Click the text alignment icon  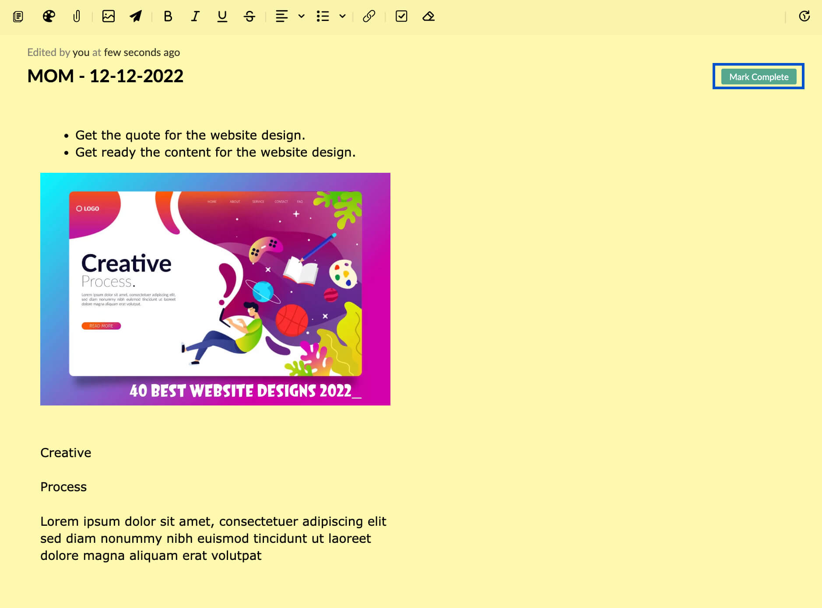click(281, 17)
